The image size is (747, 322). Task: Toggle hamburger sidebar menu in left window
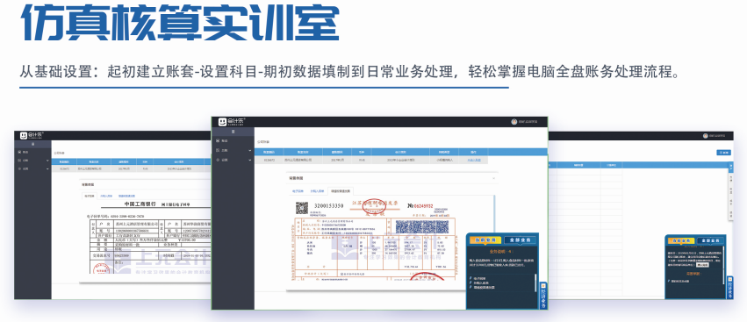tap(32, 144)
